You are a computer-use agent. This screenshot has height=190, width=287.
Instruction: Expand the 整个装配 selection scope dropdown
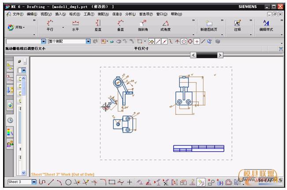[88, 41]
